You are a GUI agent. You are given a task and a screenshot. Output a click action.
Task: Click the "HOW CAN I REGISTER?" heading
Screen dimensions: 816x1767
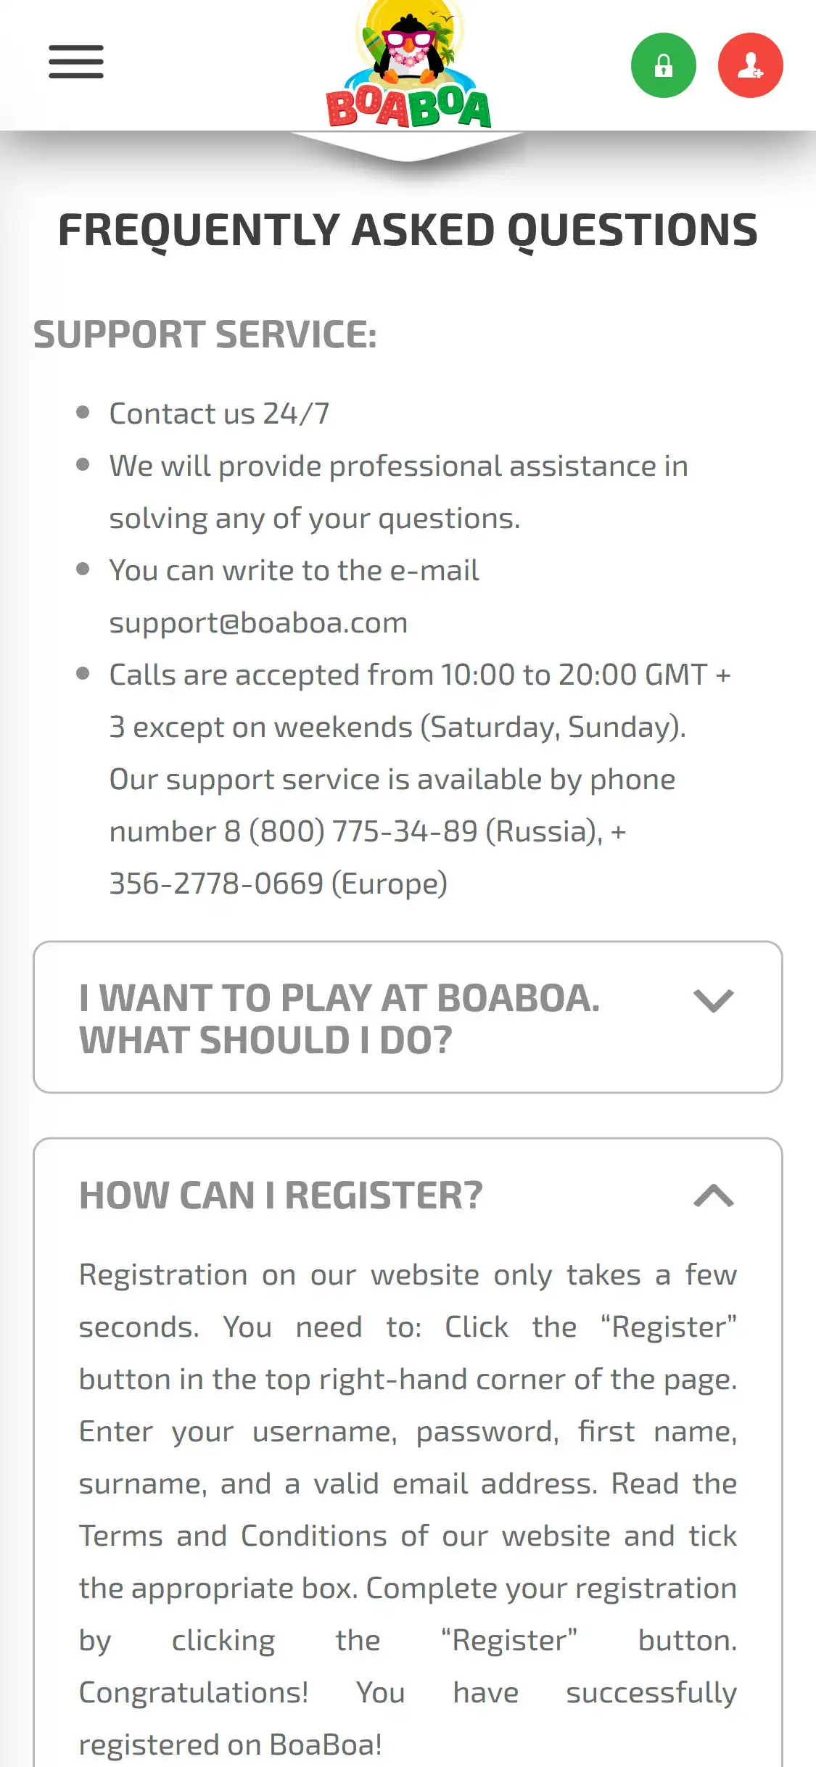(281, 1195)
